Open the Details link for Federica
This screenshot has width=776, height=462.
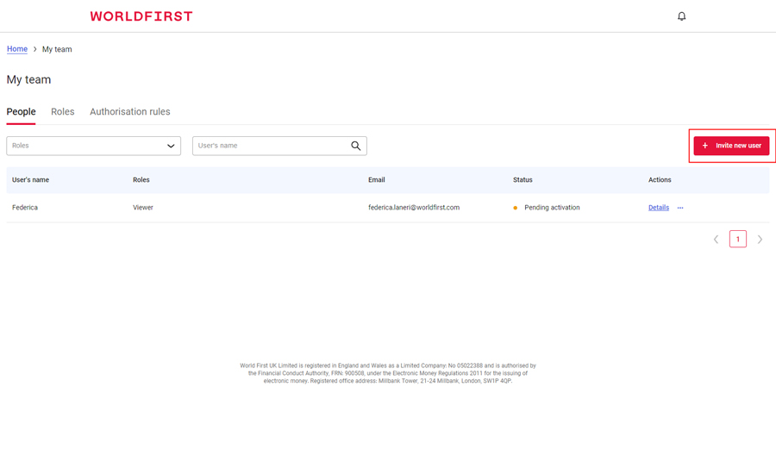[658, 208]
